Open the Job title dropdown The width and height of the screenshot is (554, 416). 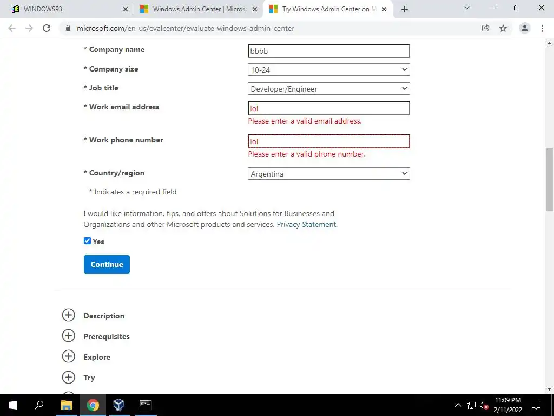coord(328,89)
